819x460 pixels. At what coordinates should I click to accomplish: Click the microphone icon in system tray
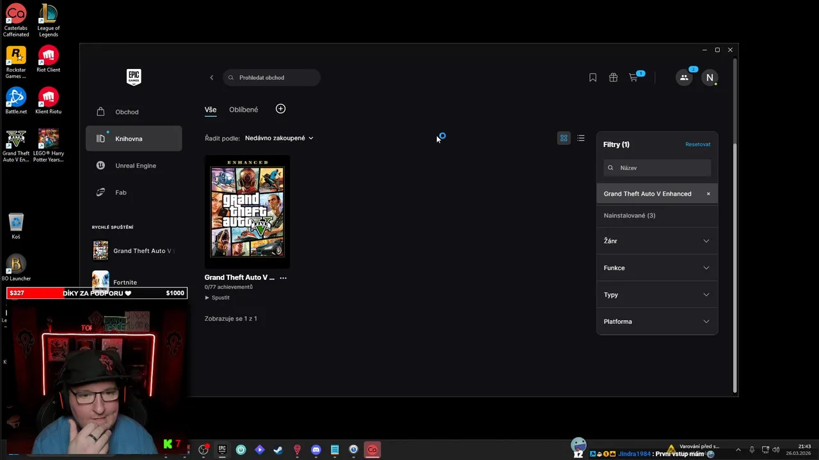tap(752, 450)
